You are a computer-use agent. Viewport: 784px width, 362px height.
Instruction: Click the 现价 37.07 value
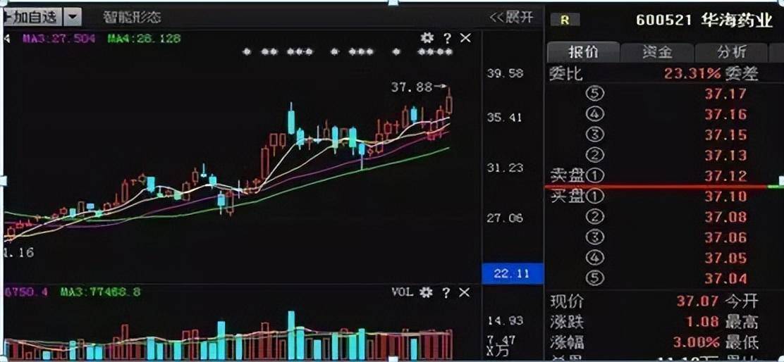[x=697, y=301]
